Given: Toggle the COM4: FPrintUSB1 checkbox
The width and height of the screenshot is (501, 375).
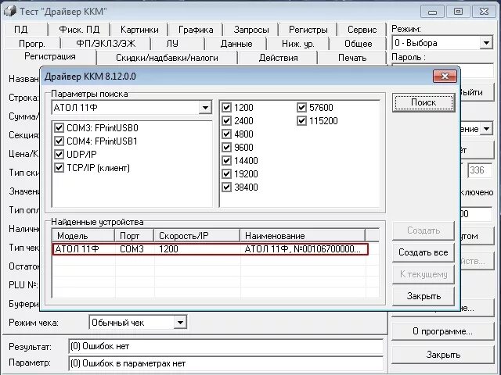Looking at the screenshot, I should point(59,141).
